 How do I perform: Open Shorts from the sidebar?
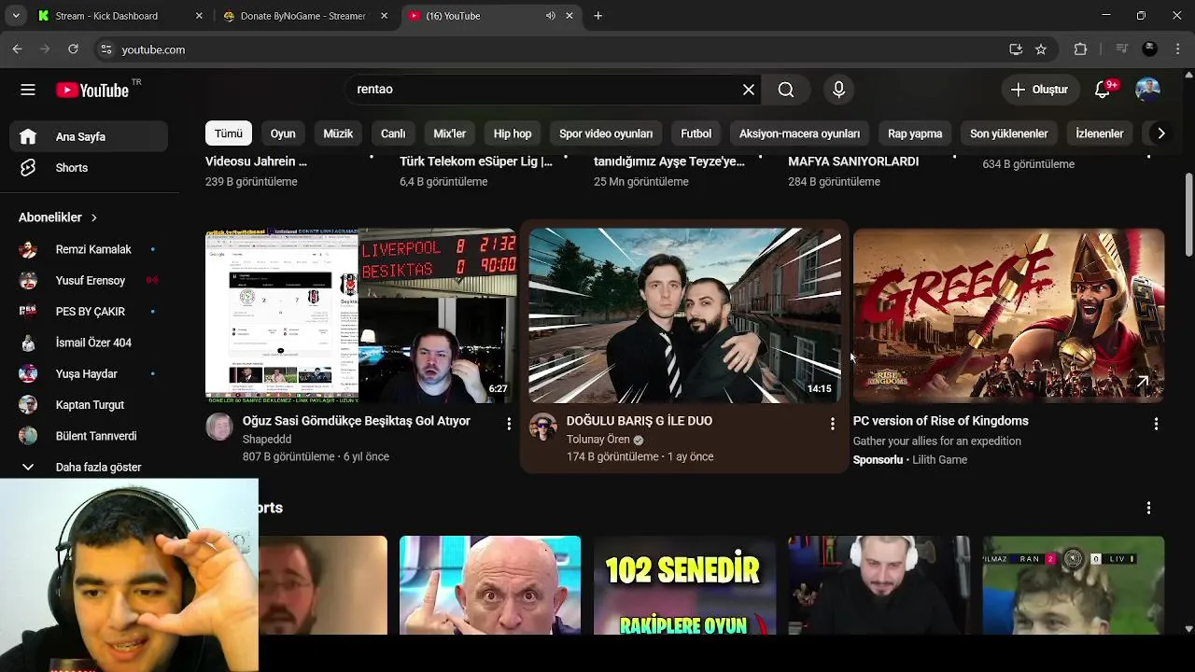[90, 168]
